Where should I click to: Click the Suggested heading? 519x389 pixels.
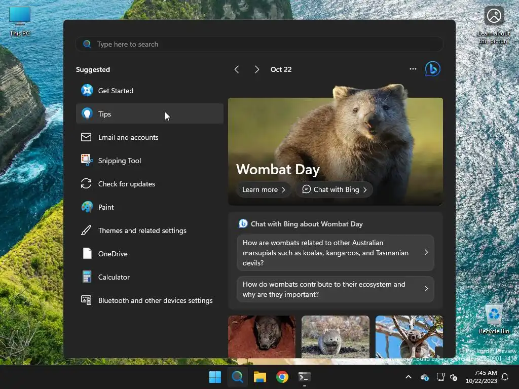click(93, 69)
